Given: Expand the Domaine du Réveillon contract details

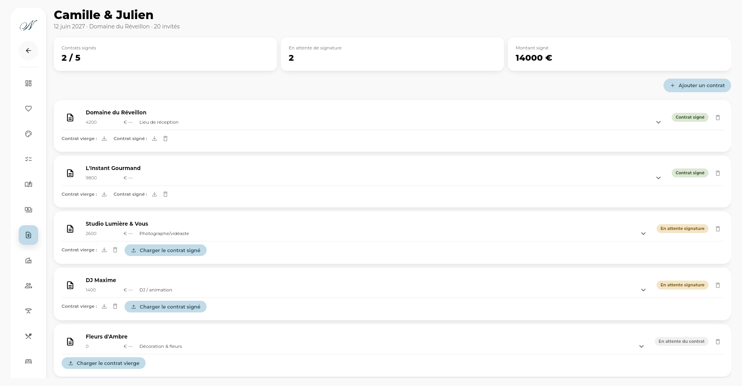Looking at the screenshot, I should click(x=659, y=122).
